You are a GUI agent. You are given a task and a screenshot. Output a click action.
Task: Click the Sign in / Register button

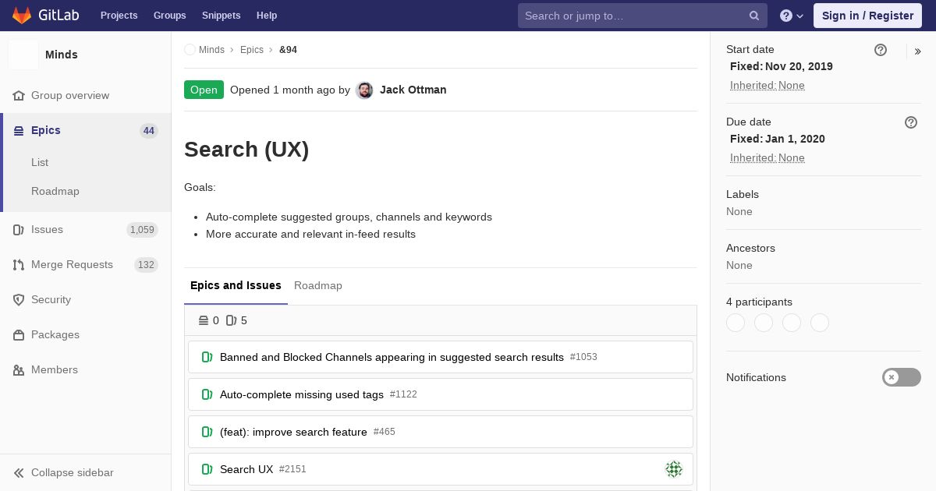coord(867,16)
